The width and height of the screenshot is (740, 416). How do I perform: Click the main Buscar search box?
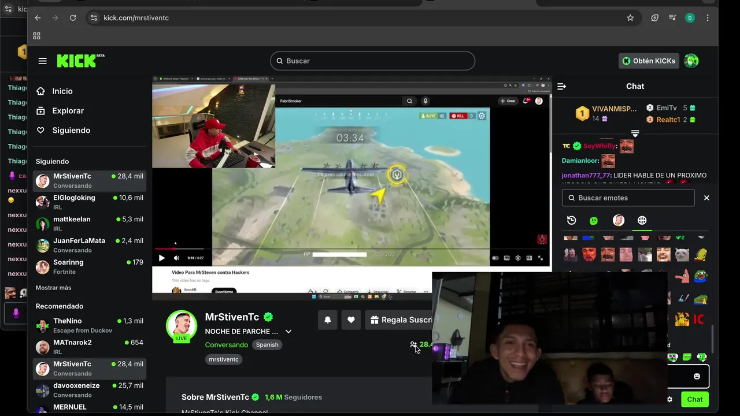(372, 61)
